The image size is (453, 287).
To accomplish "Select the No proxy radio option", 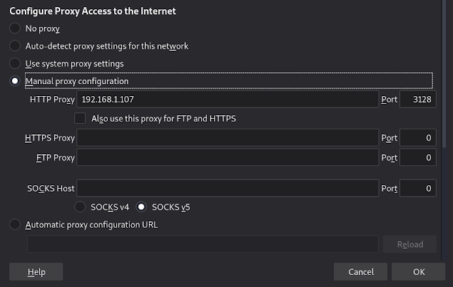I will [15, 29].
